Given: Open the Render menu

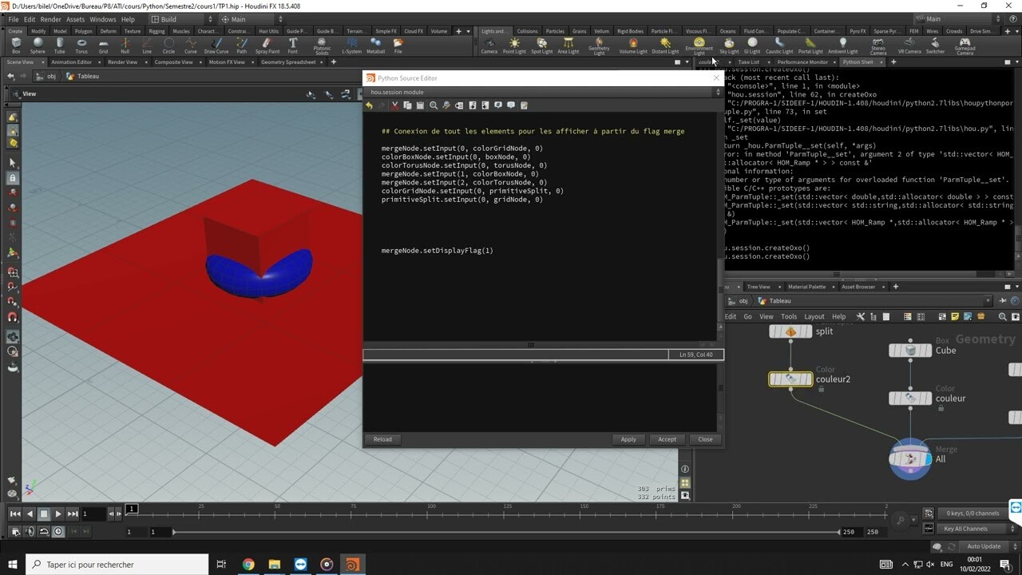Looking at the screenshot, I should tap(50, 19).
